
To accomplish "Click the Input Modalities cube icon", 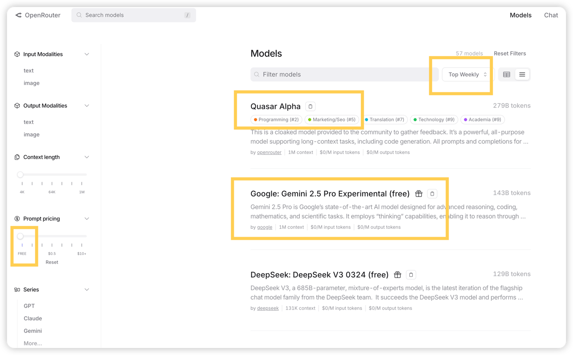I will pyautogui.click(x=17, y=54).
